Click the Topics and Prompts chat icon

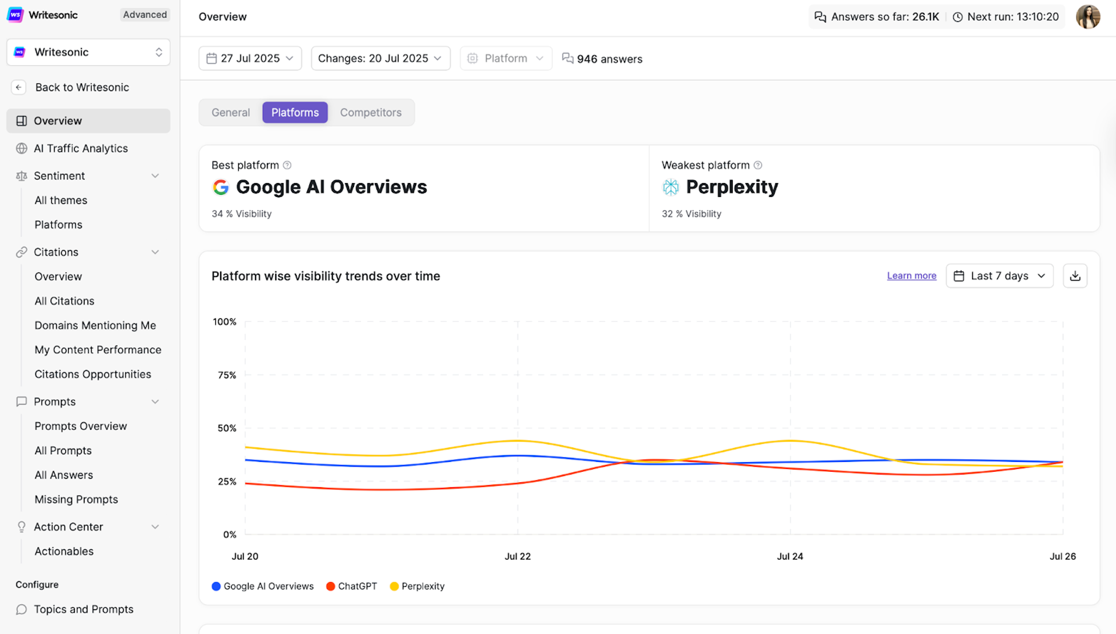click(x=22, y=609)
